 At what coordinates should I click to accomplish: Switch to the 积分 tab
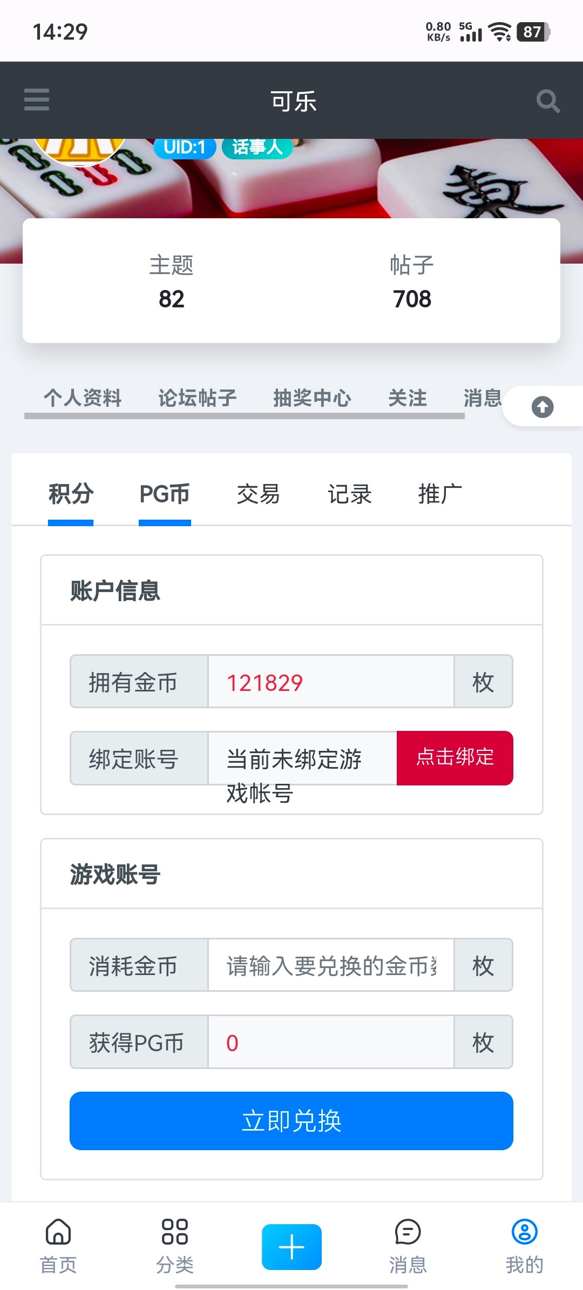pos(71,494)
